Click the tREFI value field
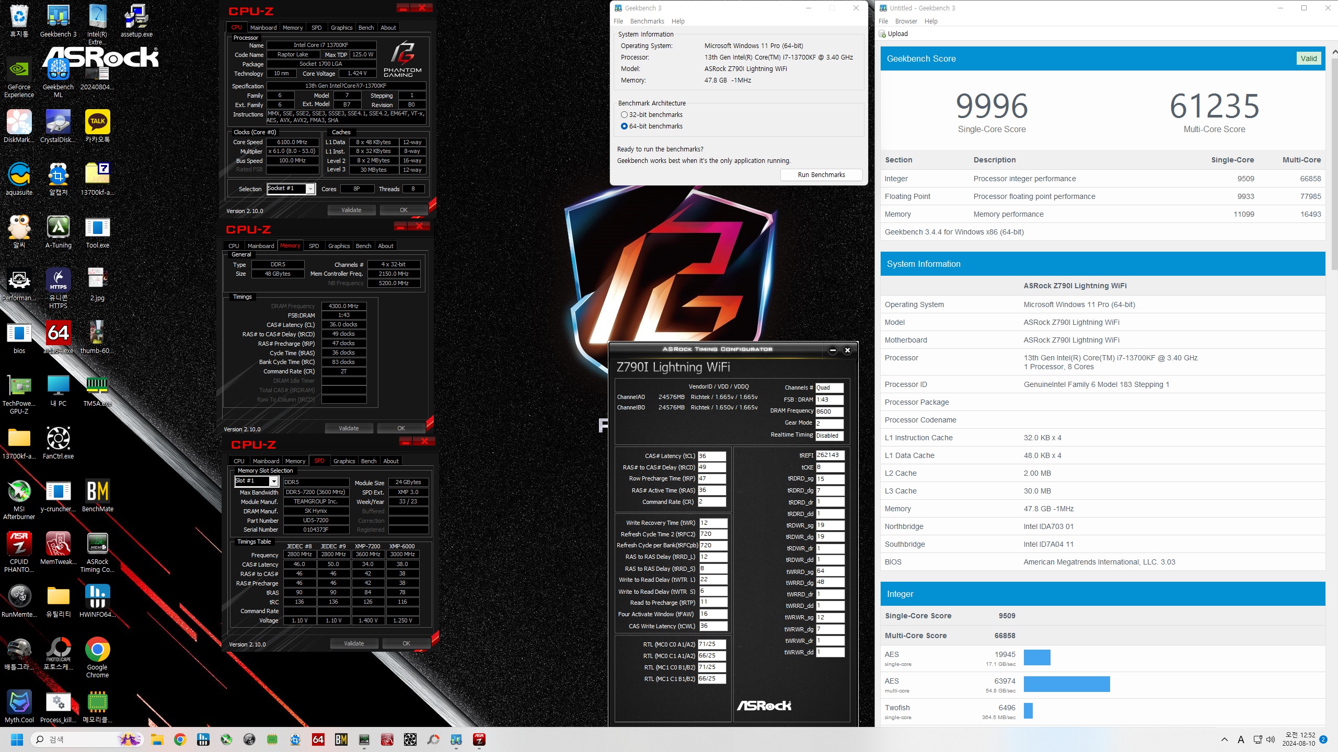Image resolution: width=1338 pixels, height=752 pixels. [830, 455]
